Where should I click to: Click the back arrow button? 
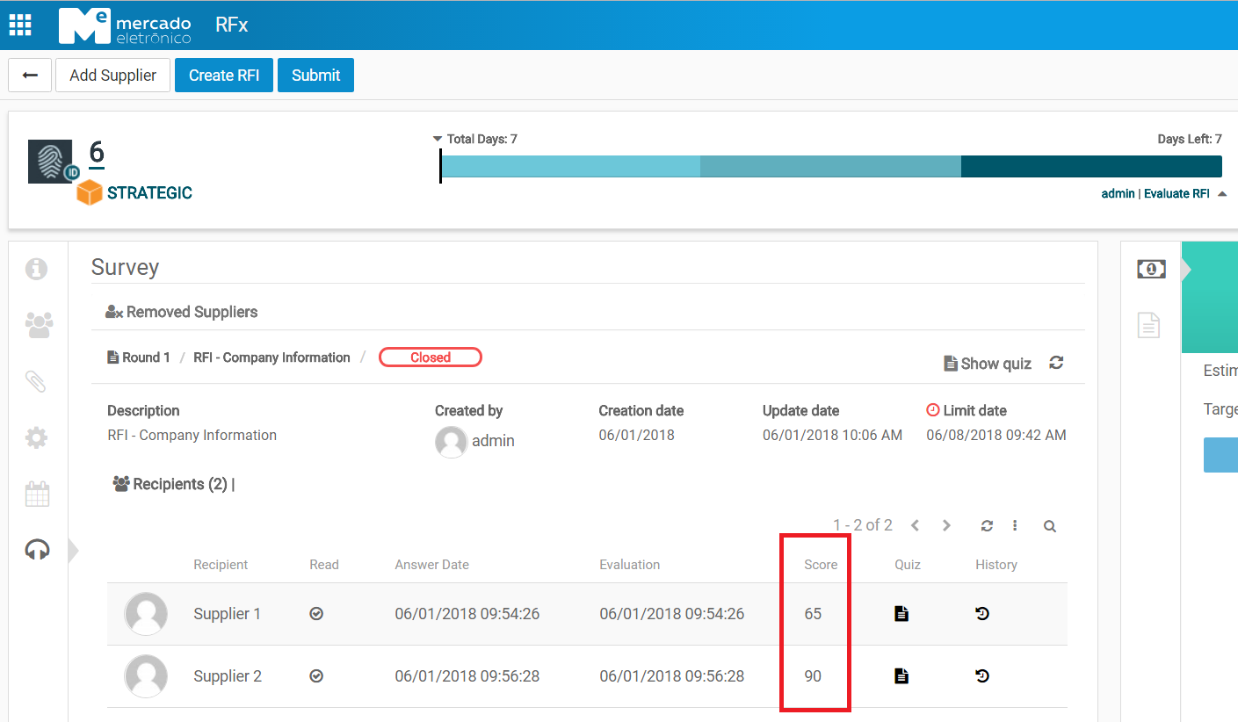(30, 76)
